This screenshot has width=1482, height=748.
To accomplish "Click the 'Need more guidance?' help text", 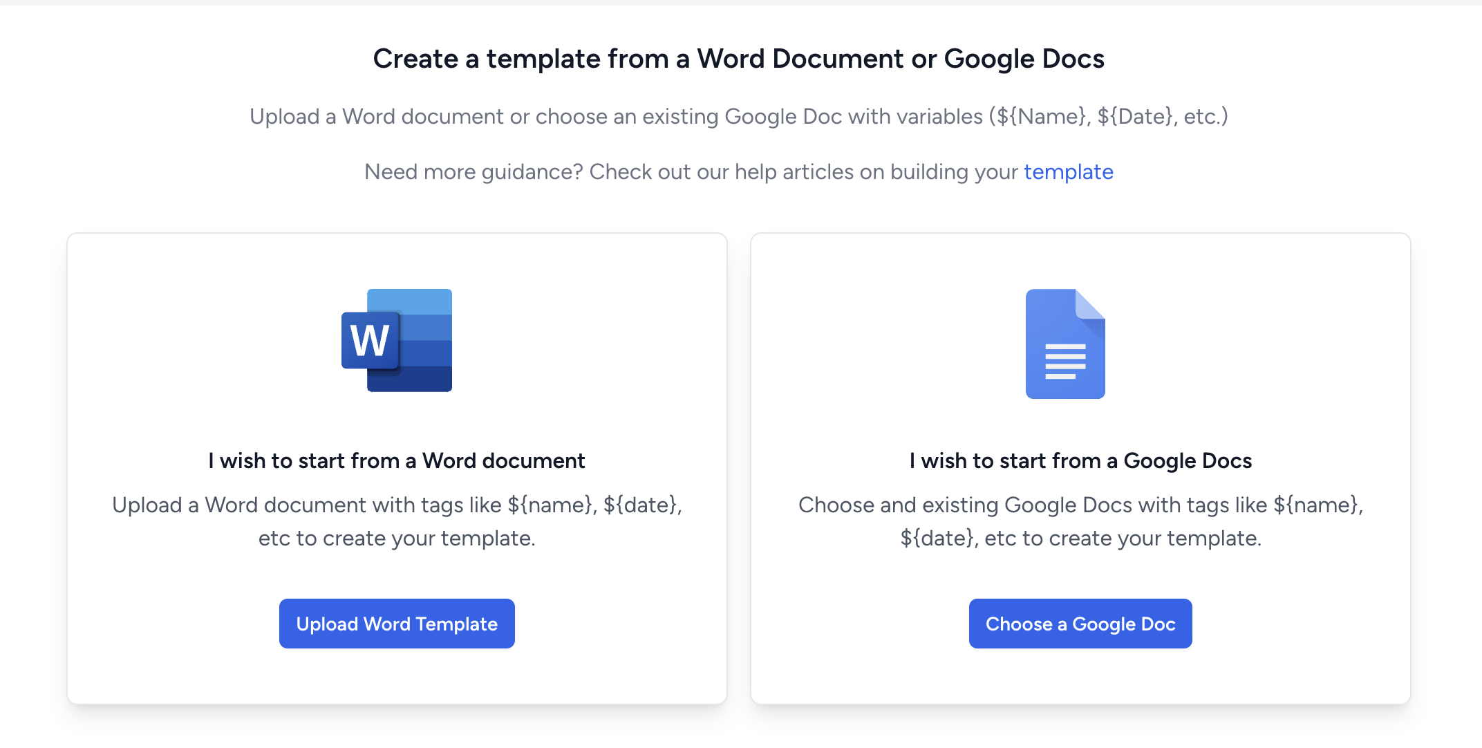I will point(739,171).
